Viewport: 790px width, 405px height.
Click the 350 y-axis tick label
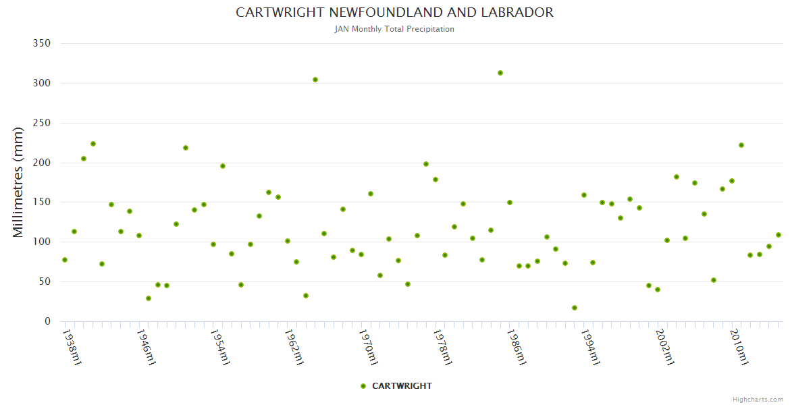(x=42, y=43)
